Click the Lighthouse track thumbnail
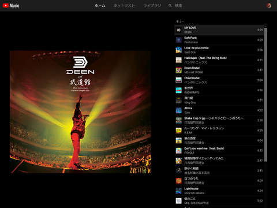The width and height of the screenshot is (277, 208). click(179, 191)
